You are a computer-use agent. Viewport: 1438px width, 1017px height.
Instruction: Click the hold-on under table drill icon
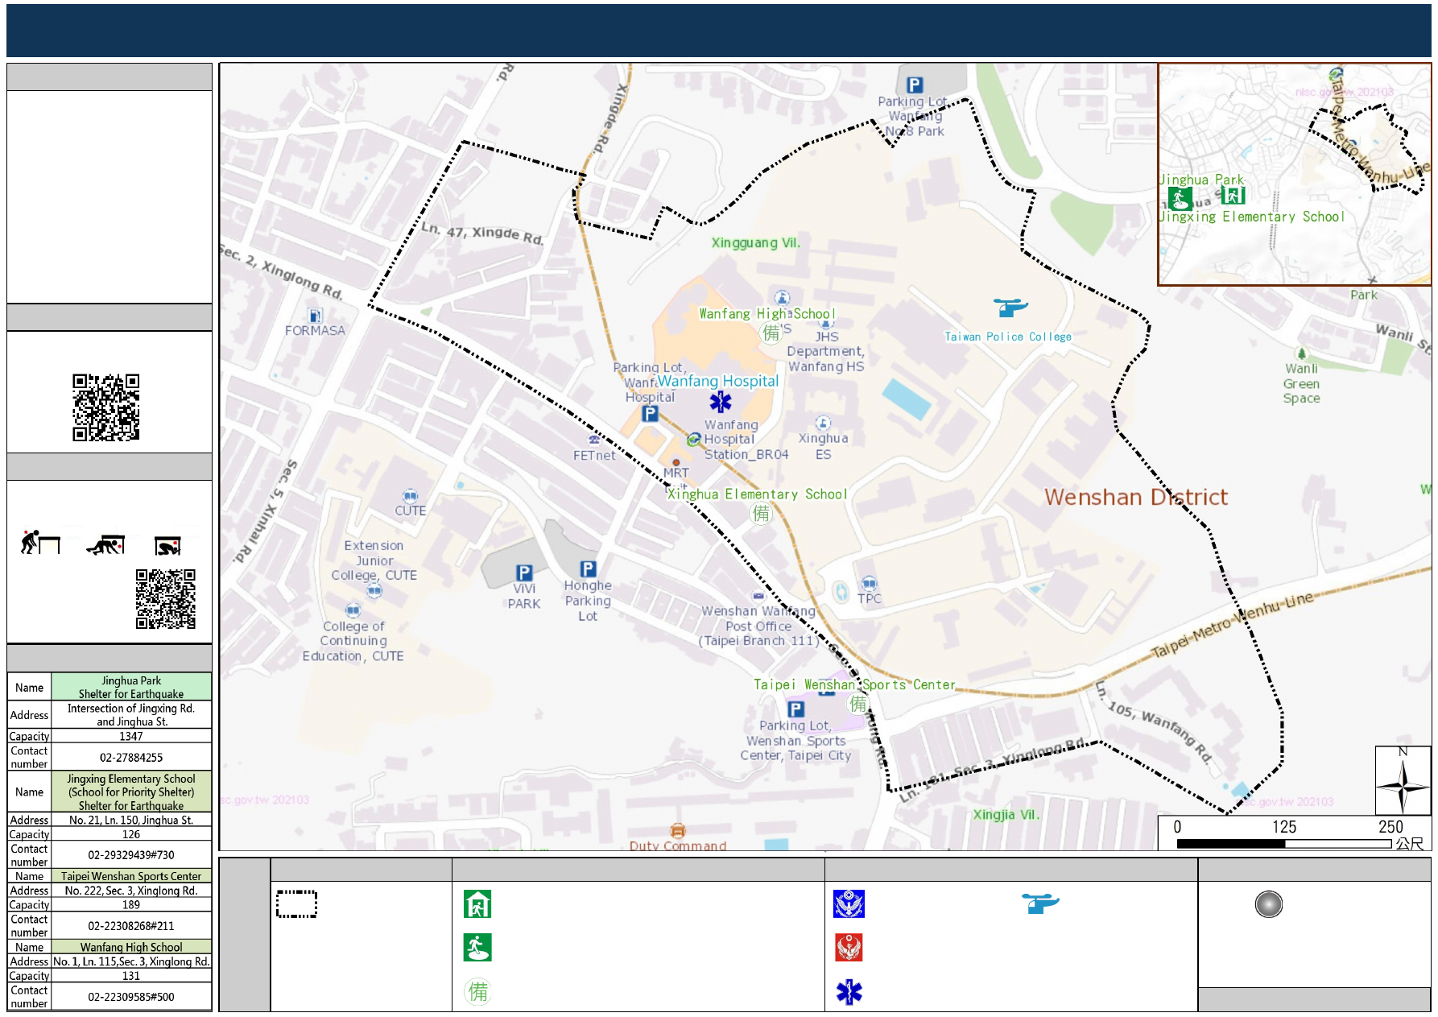168,546
